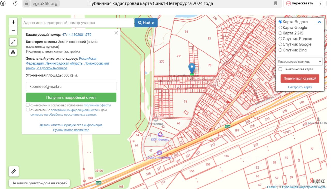Click parcel number 271 on map

click(179, 56)
